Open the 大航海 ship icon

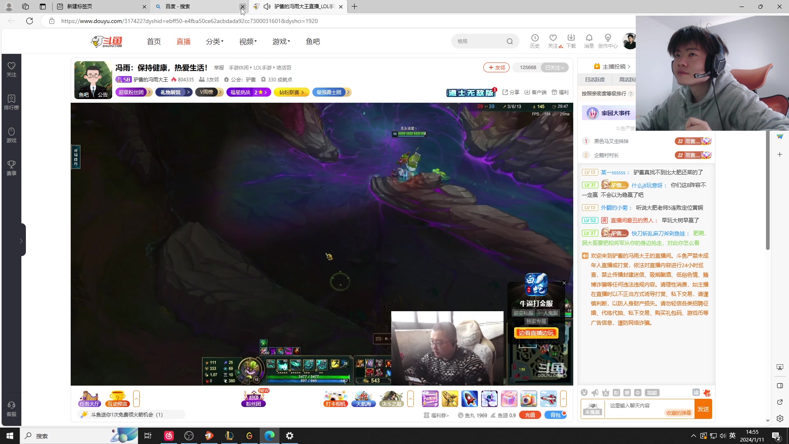pos(364,399)
